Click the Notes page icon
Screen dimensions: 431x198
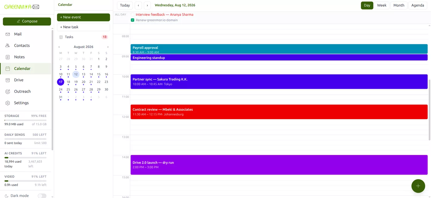pos(8,57)
